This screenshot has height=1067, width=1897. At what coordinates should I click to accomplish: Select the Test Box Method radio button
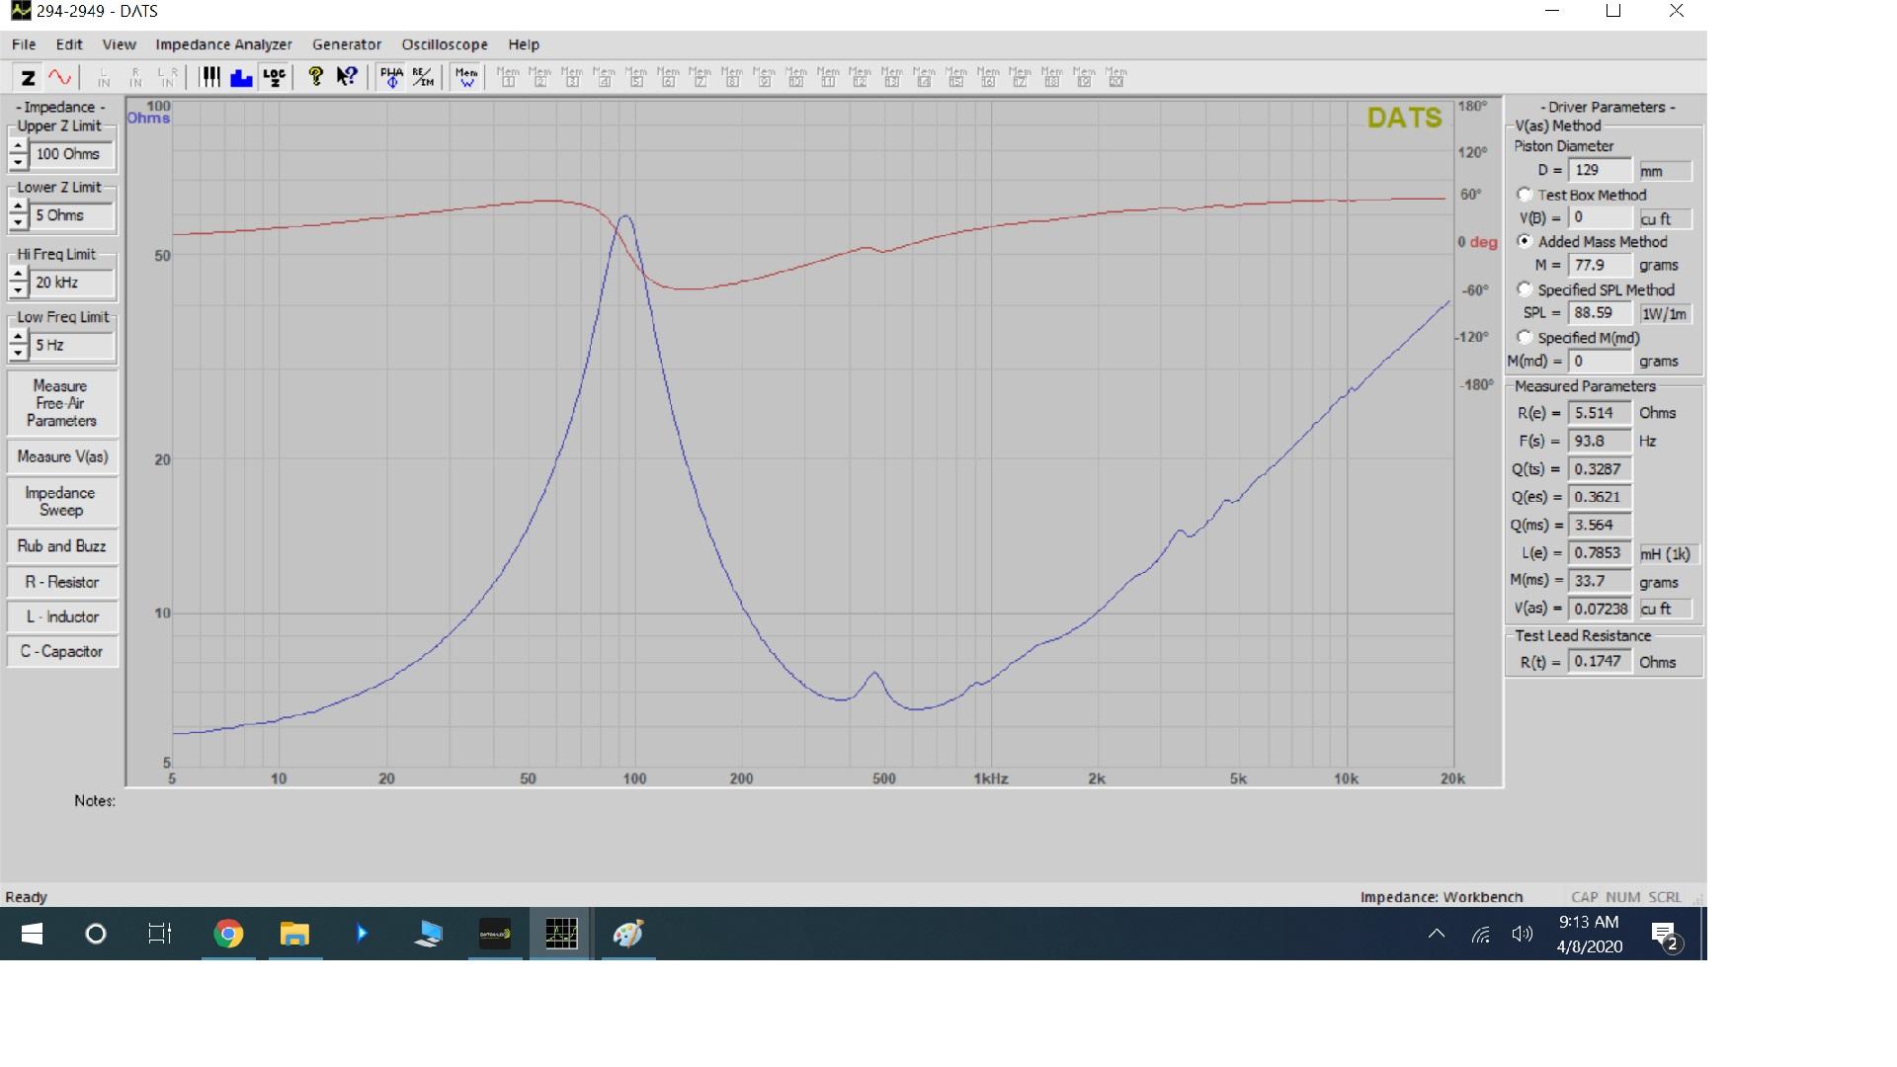1525,195
